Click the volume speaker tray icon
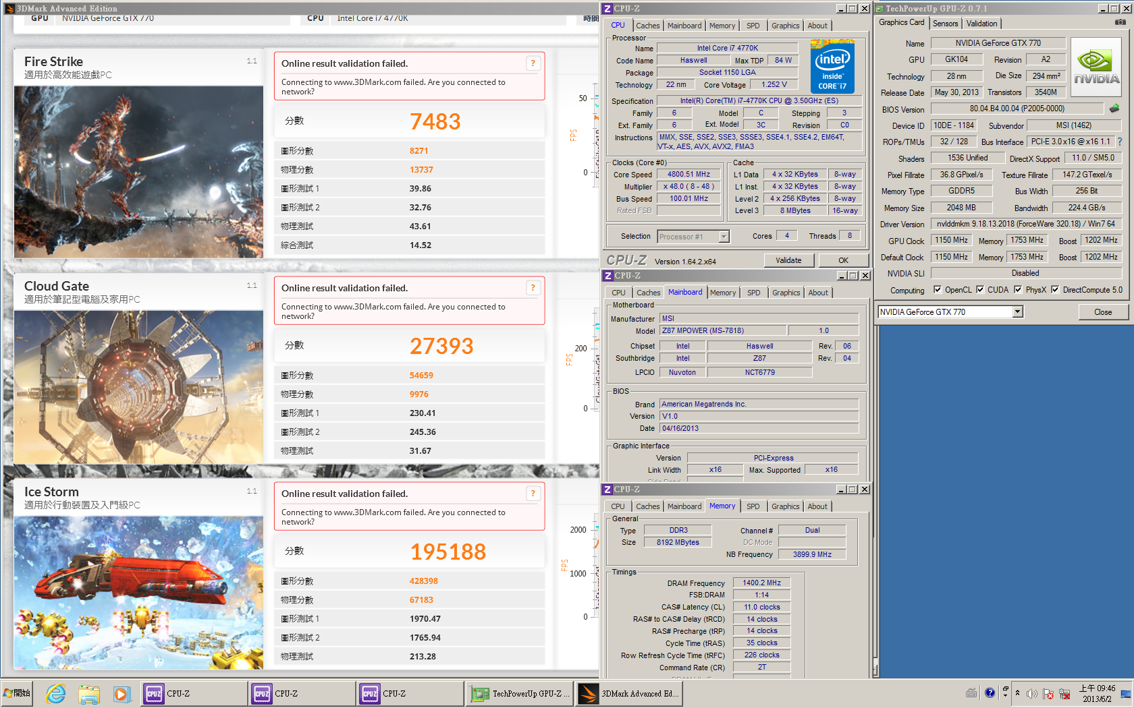 click(x=1031, y=693)
